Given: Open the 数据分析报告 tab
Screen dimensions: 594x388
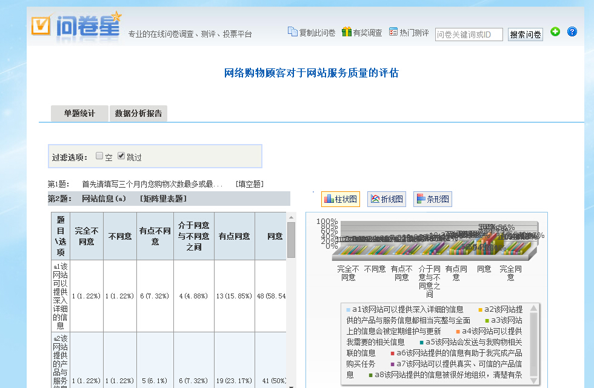Looking at the screenshot, I should coord(139,113).
